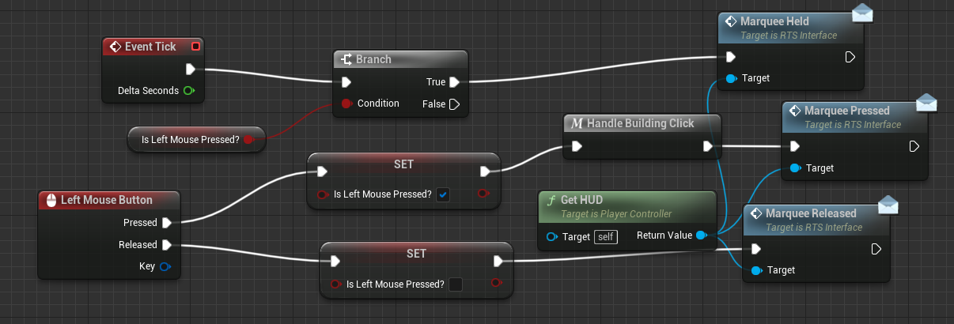Click the Released execution pin on Left Mouse Button
Image resolution: width=954 pixels, height=324 pixels.
tap(167, 245)
